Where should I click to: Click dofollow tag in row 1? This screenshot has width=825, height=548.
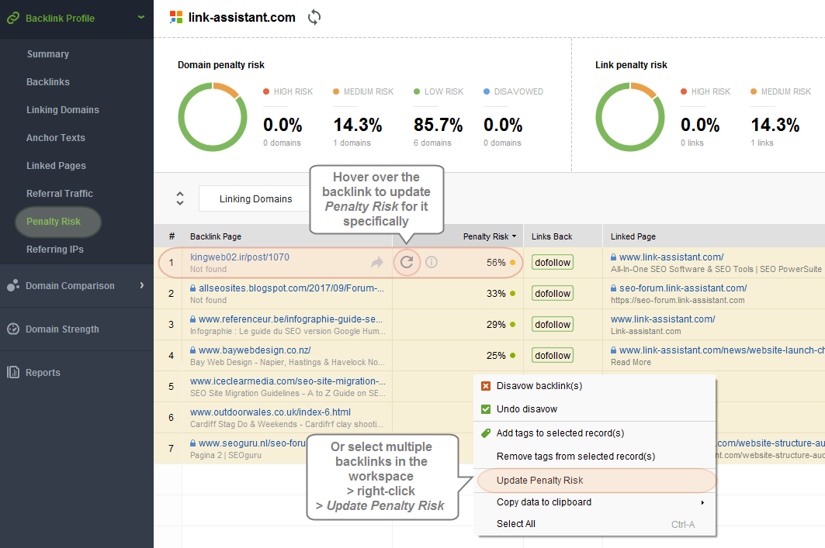coord(553,262)
